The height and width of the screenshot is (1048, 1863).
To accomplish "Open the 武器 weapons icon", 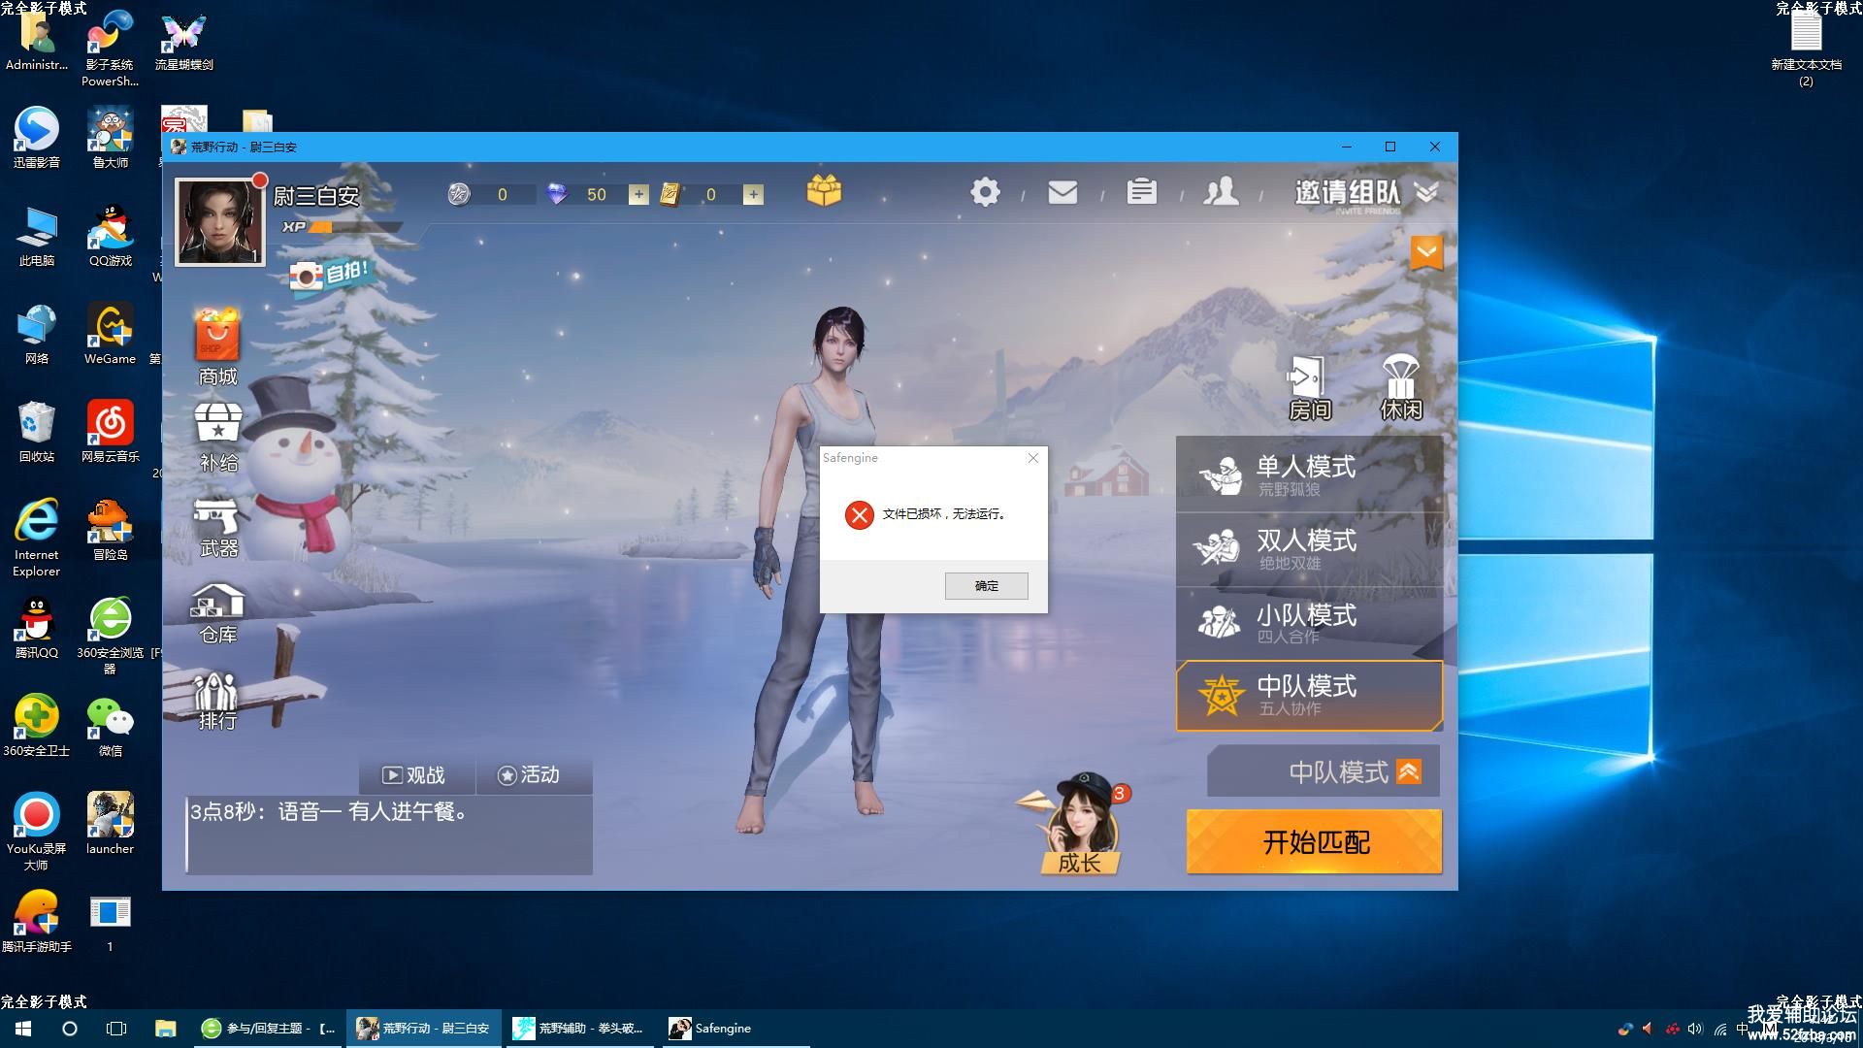I will pos(218,528).
